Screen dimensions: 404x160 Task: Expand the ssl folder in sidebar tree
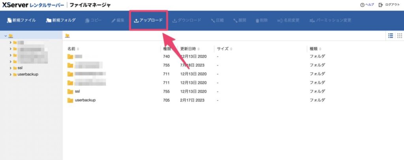coord(11,68)
